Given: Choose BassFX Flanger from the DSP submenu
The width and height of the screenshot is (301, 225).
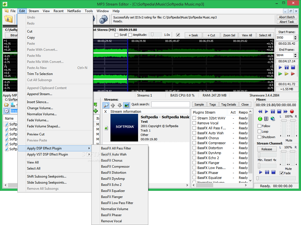Looking at the screenshot, I should point(112,197).
